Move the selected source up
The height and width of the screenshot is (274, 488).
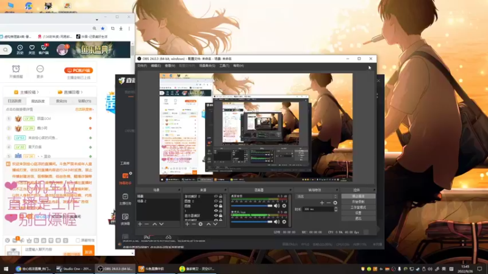click(x=209, y=224)
